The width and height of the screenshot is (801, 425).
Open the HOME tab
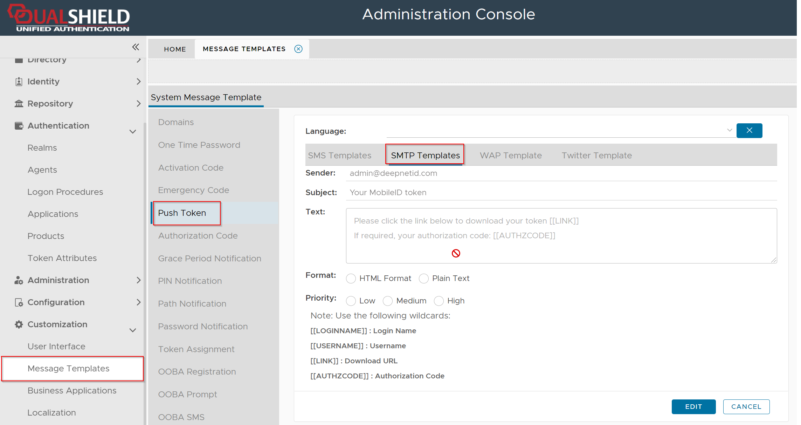[x=175, y=49]
